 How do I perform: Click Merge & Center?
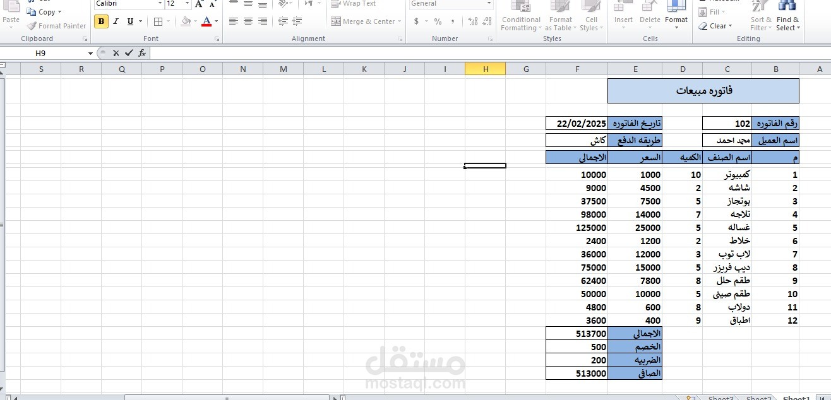tap(365, 21)
